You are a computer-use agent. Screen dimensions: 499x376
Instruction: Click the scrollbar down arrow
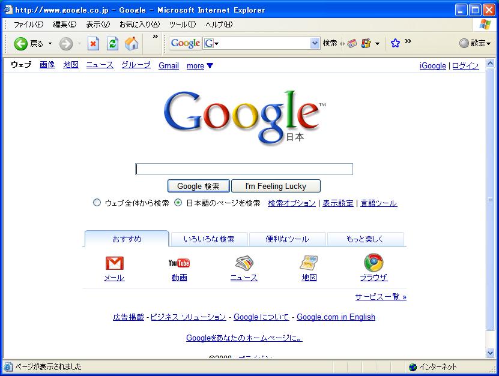coord(490,352)
